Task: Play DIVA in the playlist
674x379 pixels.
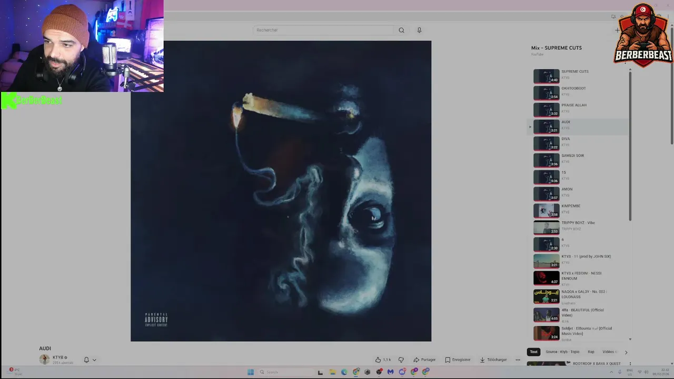Action: (579, 143)
